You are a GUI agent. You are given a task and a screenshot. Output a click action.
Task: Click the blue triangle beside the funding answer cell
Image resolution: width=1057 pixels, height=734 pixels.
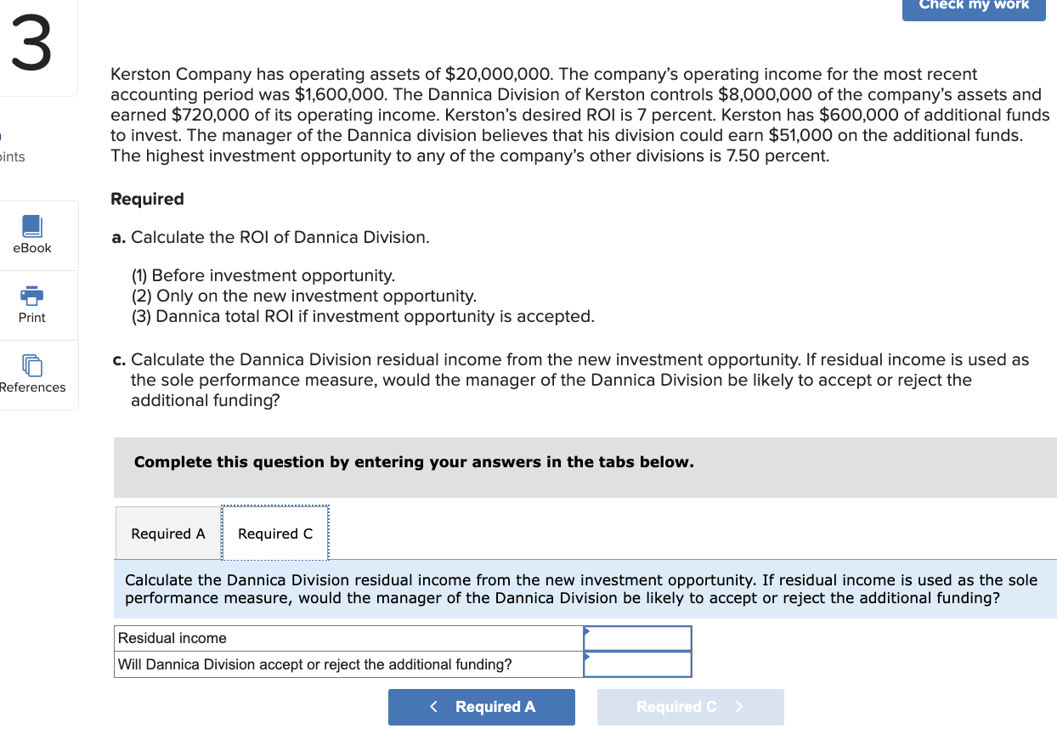[586, 657]
